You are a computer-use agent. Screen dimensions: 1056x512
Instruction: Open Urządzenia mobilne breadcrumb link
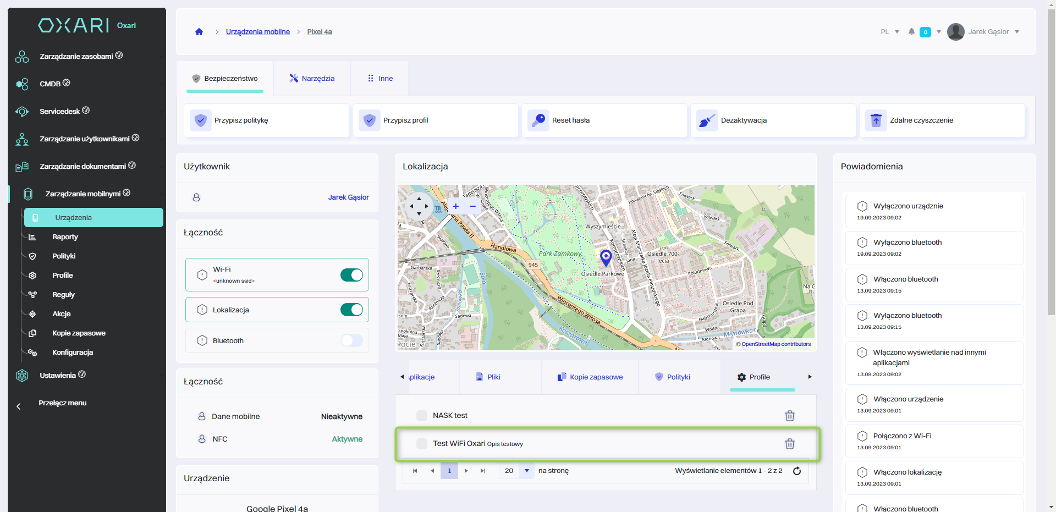pos(257,32)
